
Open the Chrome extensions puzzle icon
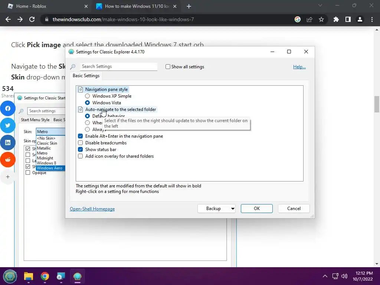[336, 19]
